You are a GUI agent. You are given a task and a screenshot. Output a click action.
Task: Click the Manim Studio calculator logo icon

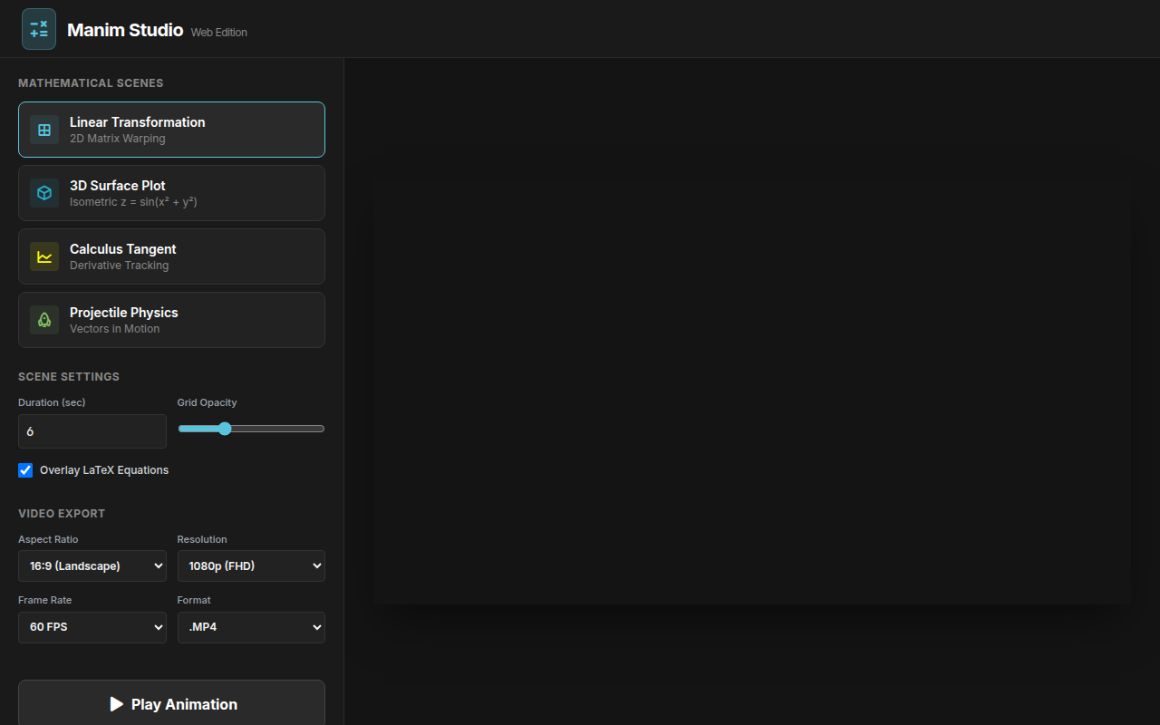[x=39, y=29]
